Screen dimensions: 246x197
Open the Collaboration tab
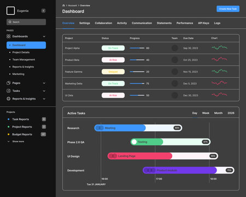click(103, 23)
